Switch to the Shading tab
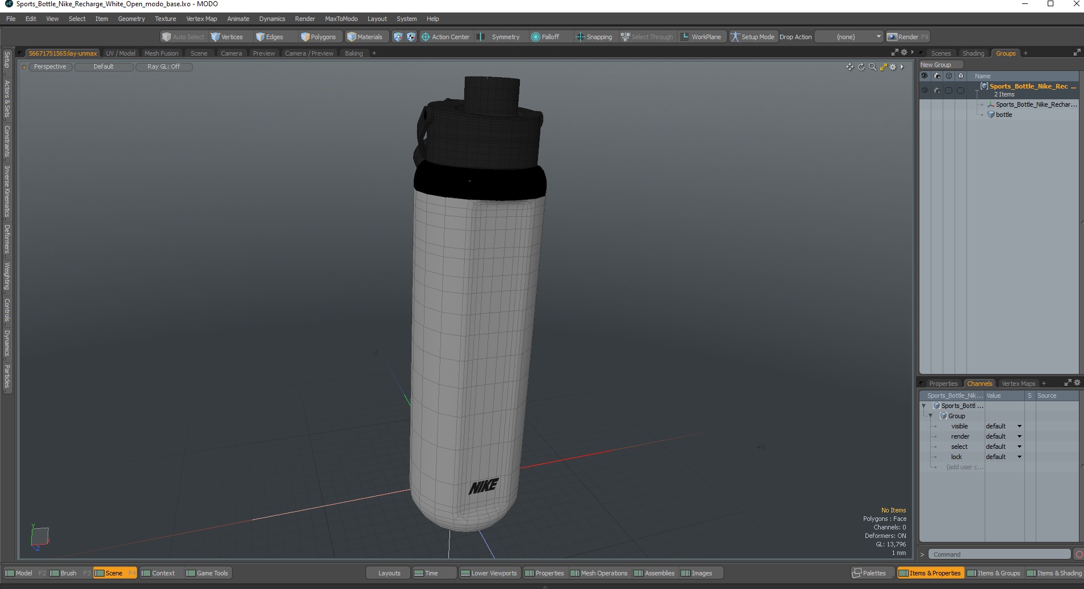The width and height of the screenshot is (1084, 589). point(973,53)
